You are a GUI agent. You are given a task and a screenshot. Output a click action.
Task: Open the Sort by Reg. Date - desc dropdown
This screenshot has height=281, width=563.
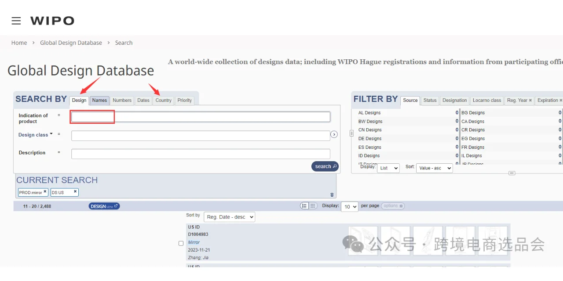229,217
